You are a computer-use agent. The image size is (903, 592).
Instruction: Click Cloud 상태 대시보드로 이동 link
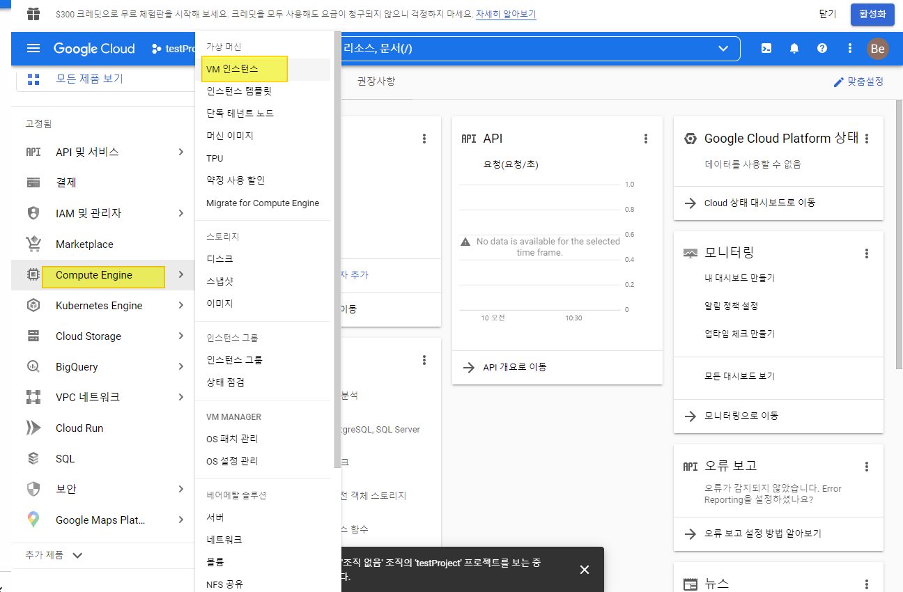click(x=759, y=203)
